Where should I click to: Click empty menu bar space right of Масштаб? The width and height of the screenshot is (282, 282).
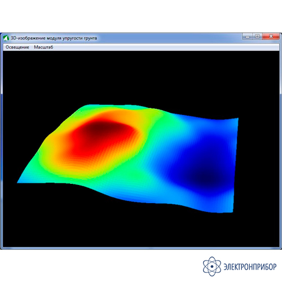165,47
